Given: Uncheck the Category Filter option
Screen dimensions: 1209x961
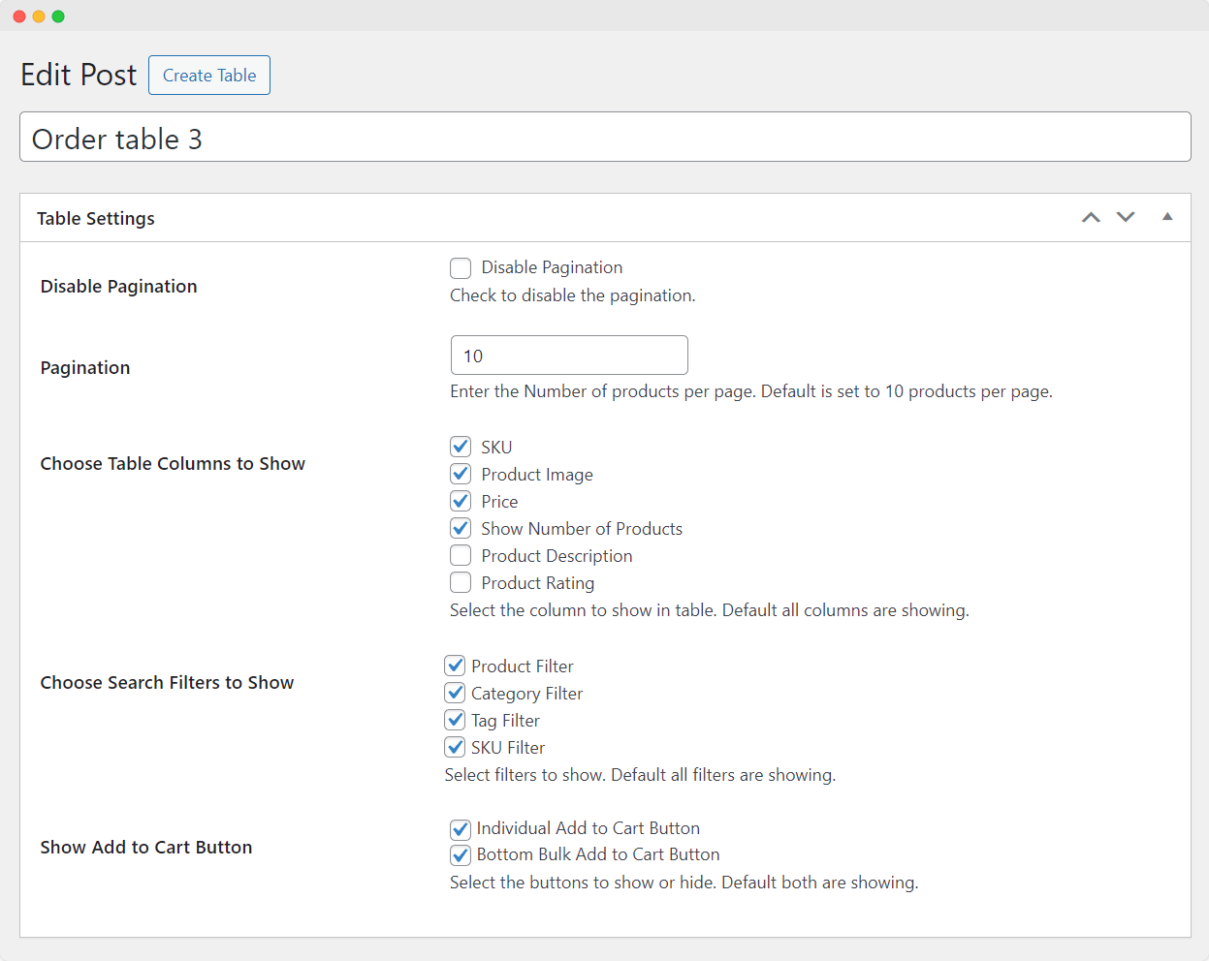Looking at the screenshot, I should click(455, 693).
